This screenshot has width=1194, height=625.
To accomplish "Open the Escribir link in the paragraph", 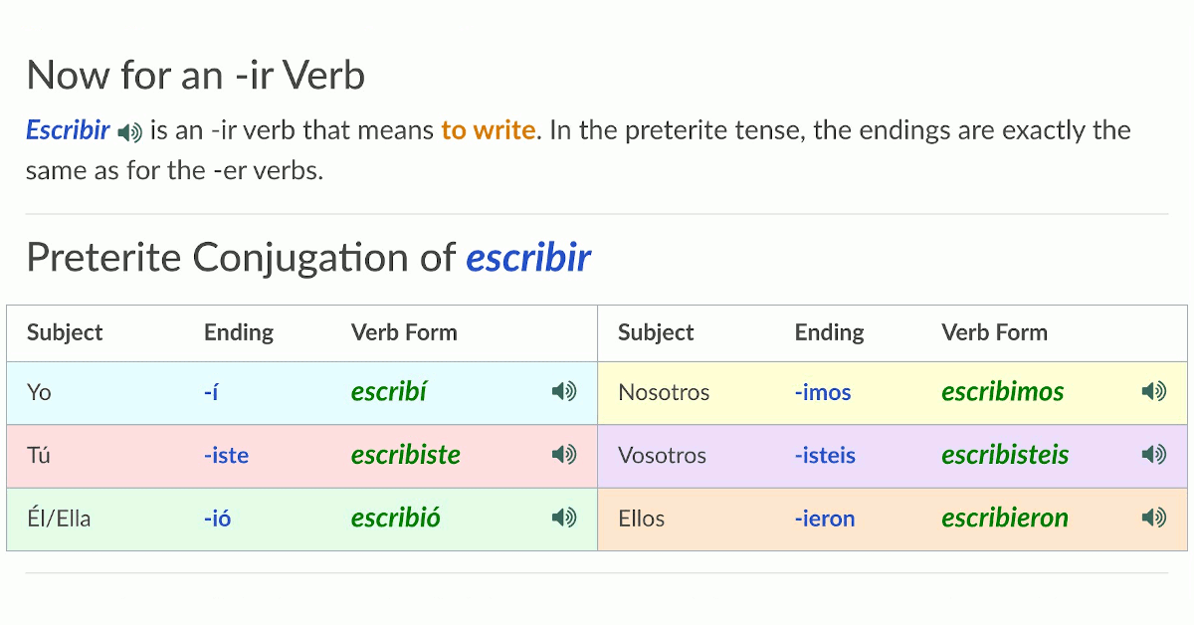I will coord(68,129).
